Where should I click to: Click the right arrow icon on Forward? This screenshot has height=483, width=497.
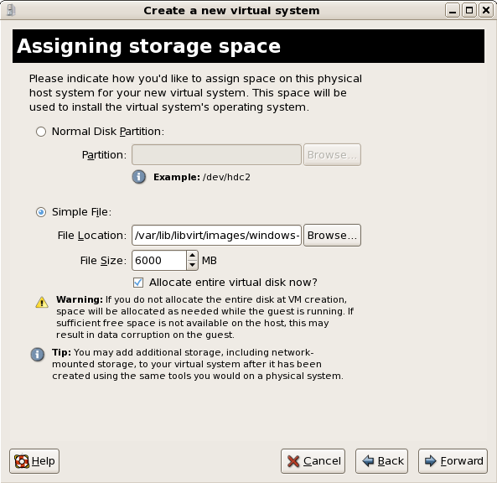pyautogui.click(x=431, y=461)
